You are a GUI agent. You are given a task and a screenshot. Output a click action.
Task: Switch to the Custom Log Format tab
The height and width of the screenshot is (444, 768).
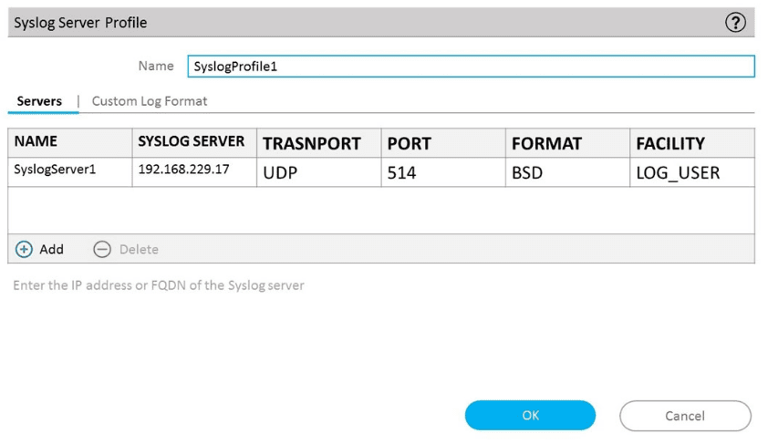[150, 101]
